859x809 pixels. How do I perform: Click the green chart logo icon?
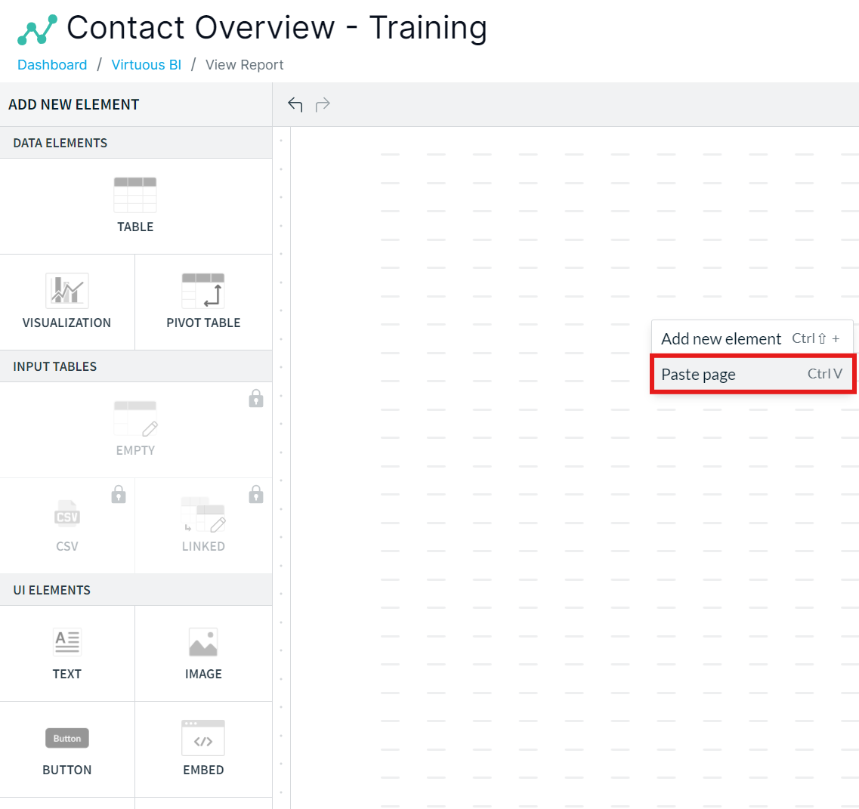[37, 29]
